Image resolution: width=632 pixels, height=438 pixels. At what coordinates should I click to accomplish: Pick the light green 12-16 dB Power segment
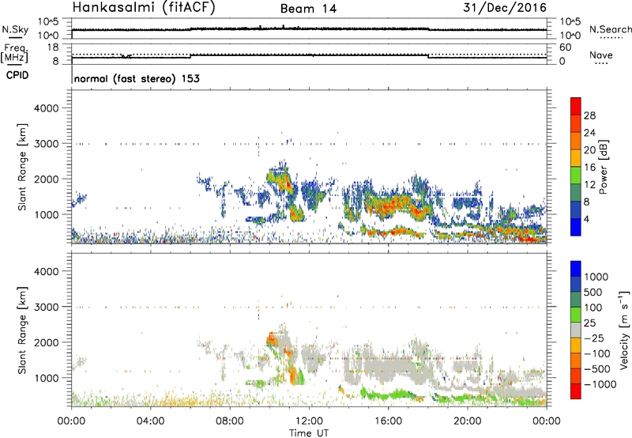(x=576, y=176)
